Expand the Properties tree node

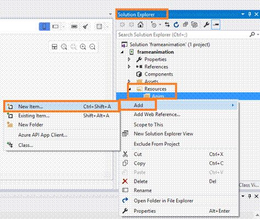click(x=129, y=59)
